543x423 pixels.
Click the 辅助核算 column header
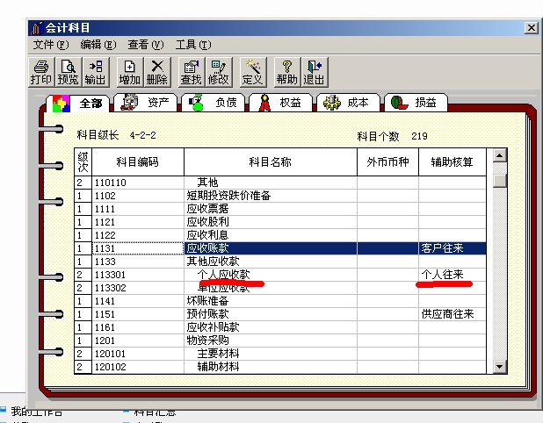pyautogui.click(x=452, y=161)
